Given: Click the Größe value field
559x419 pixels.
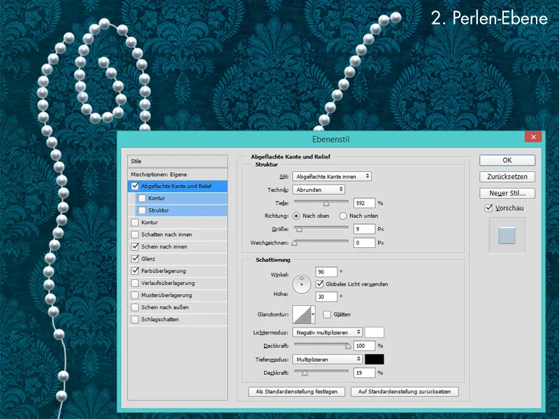Looking at the screenshot, I should (x=364, y=229).
